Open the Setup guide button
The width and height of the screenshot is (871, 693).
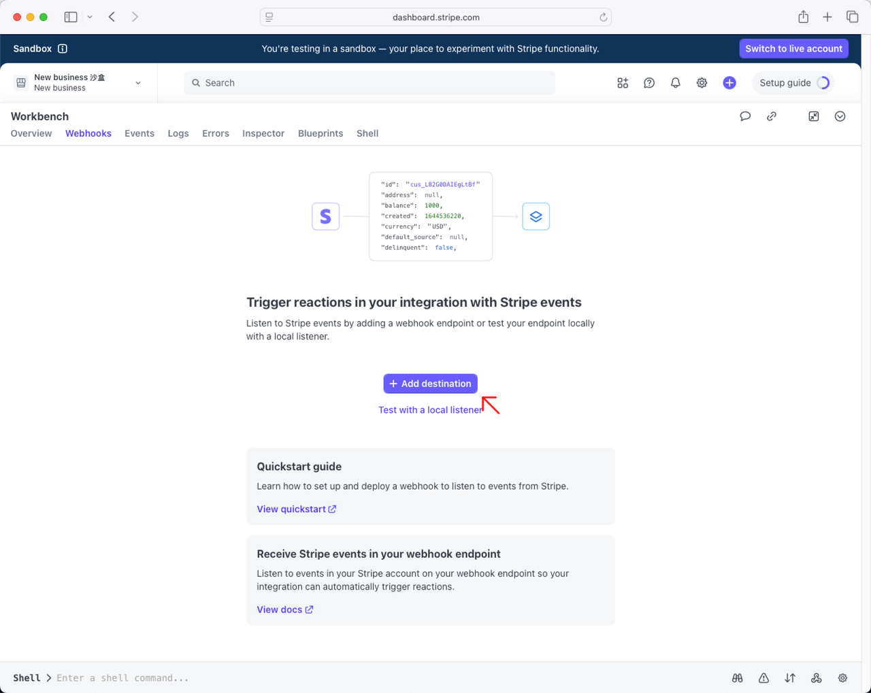point(793,83)
